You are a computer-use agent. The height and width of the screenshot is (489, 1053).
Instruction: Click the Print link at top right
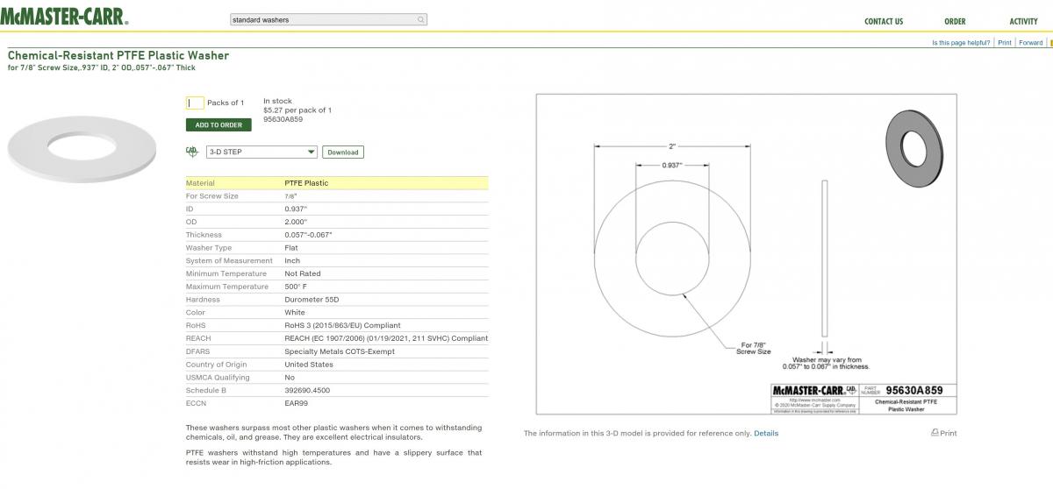(1005, 42)
